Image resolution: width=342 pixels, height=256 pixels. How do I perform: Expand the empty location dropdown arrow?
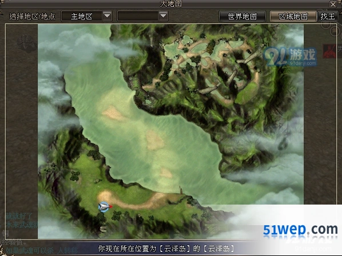point(163,16)
